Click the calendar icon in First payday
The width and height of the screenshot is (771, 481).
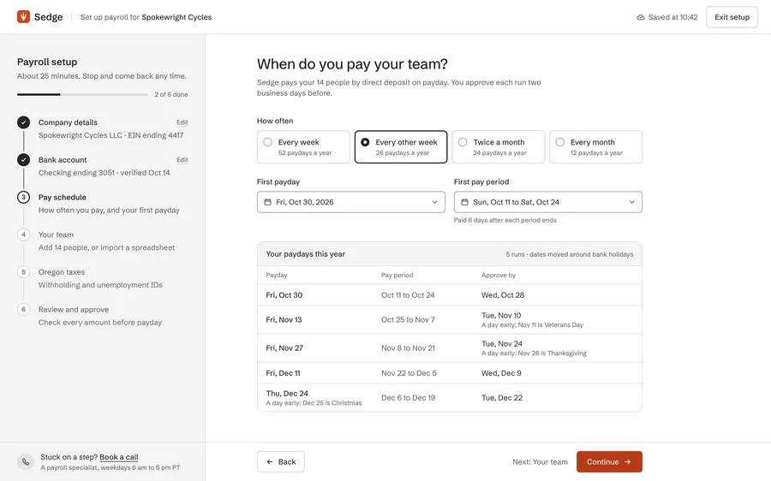point(267,202)
